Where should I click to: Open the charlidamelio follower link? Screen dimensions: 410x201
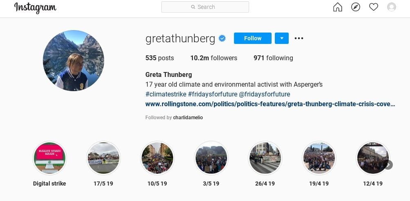188,118
